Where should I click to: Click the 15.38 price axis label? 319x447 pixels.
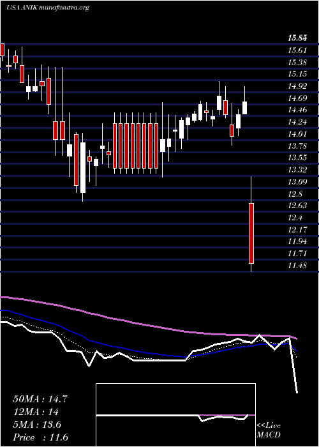tap(297, 63)
